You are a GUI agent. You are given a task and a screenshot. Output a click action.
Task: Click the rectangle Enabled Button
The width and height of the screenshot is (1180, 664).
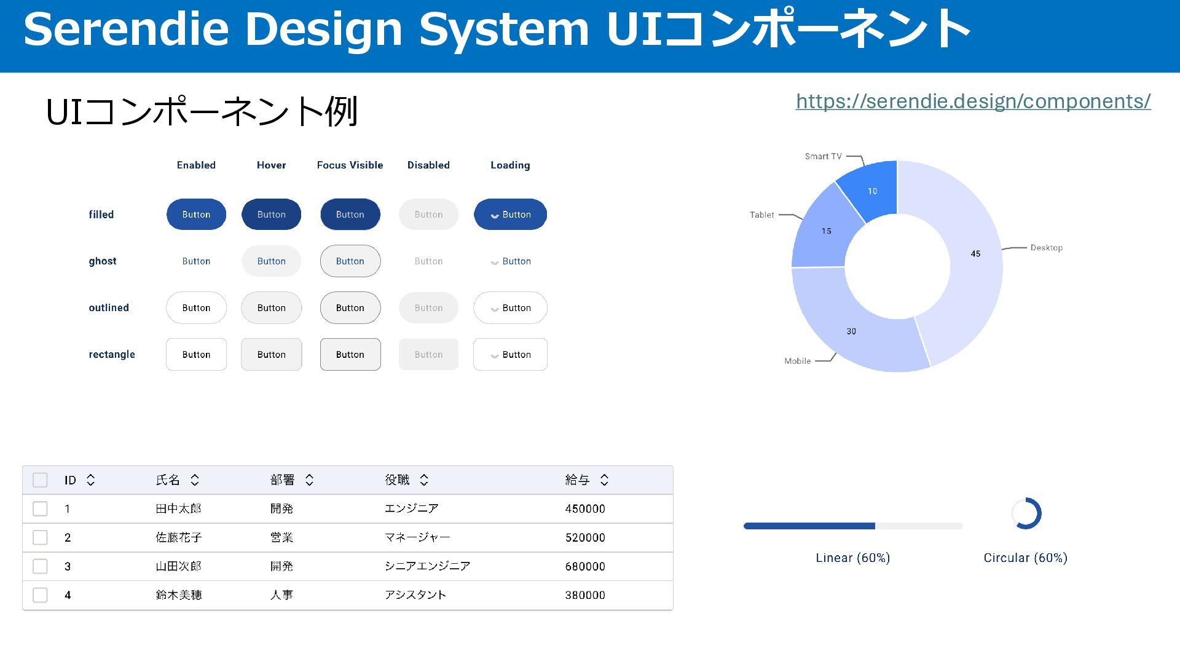pos(196,355)
